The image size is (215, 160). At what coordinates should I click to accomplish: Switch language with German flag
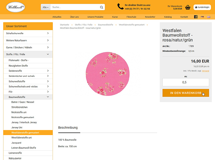pyautogui.click(x=202, y=17)
